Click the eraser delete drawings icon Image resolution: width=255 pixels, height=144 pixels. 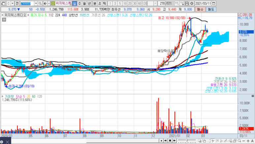(230, 141)
